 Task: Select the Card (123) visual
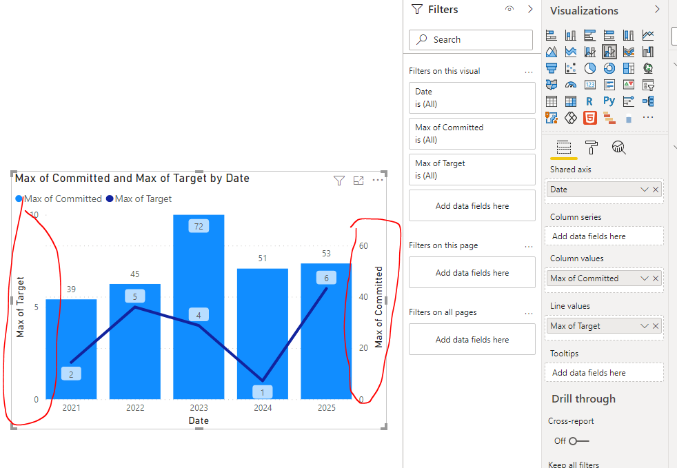pos(589,85)
